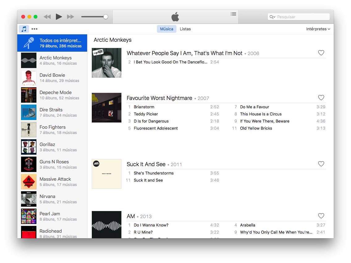Image resolution: width=351 pixels, height=263 pixels.
Task: Select Dire Straits in the artist list
Action: (x=52, y=112)
